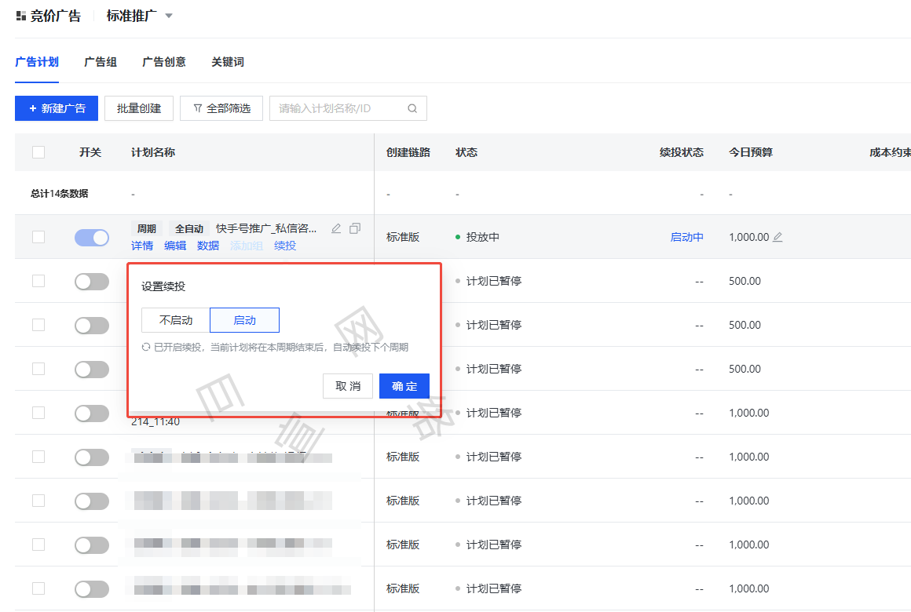Click 确定 to confirm continuation settings
The height and width of the screenshot is (612, 911).
[x=404, y=385]
